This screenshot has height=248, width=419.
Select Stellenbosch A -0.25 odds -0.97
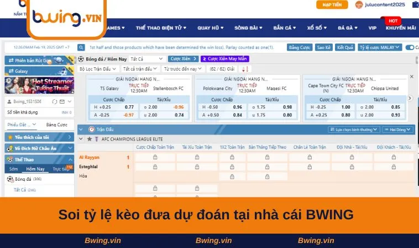(113, 115)
